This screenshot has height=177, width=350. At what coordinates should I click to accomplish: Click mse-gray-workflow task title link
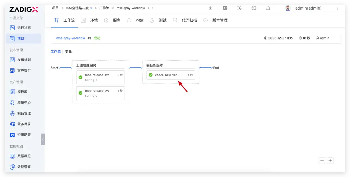[71, 38]
